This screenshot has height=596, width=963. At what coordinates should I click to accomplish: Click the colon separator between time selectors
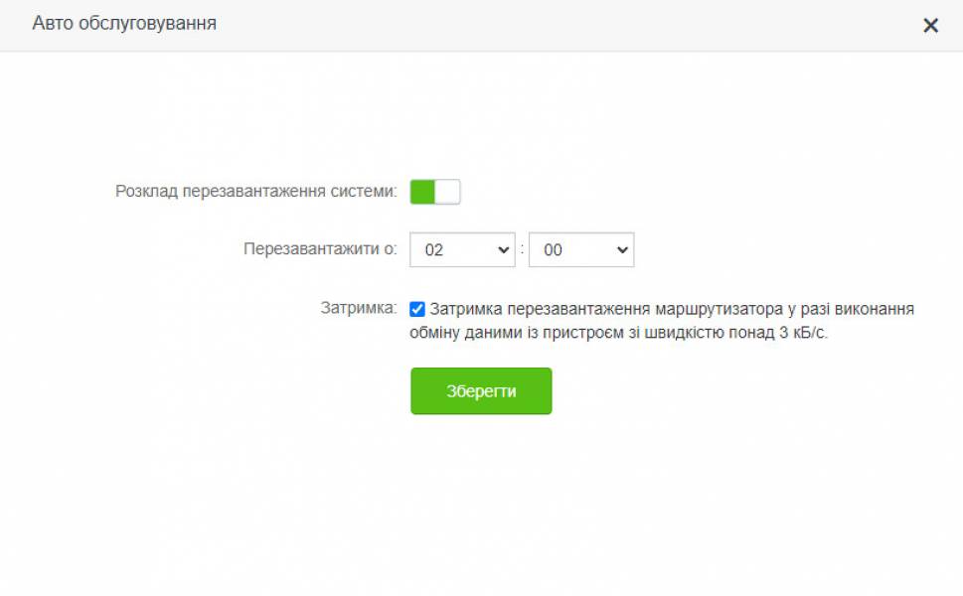(x=522, y=249)
